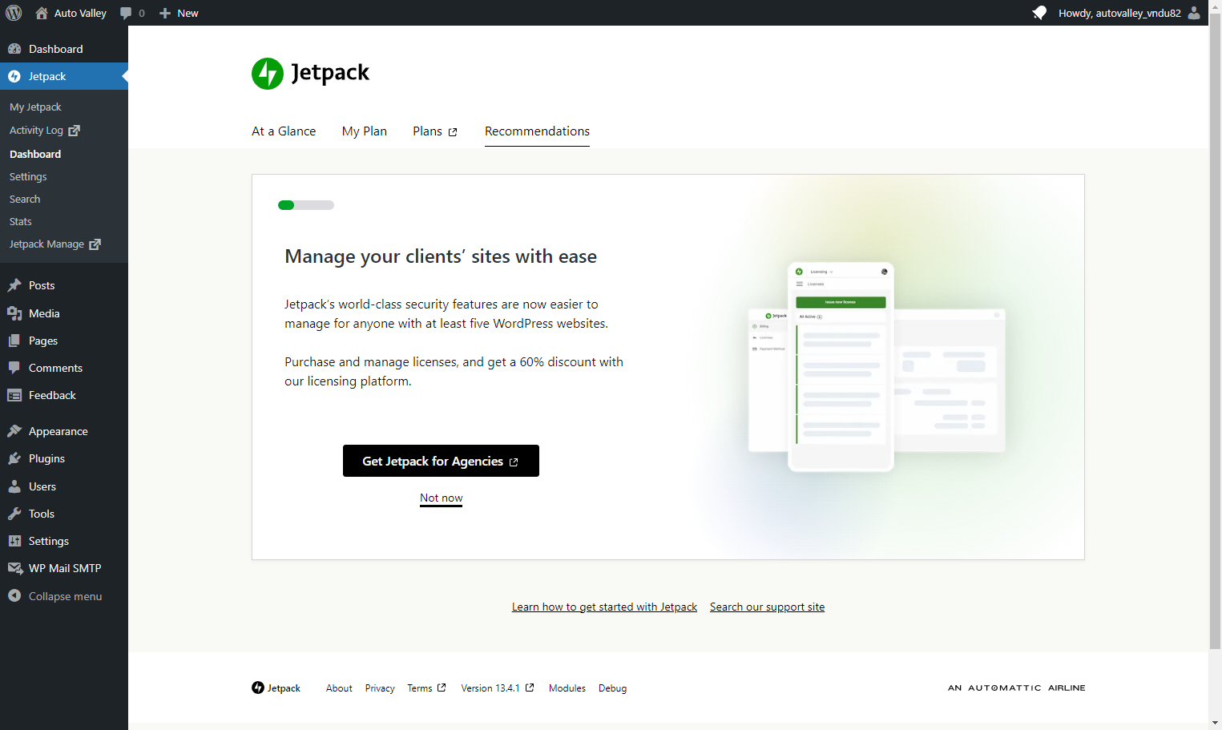Click the plus icon next to New
The width and height of the screenshot is (1222, 730).
pos(165,13)
